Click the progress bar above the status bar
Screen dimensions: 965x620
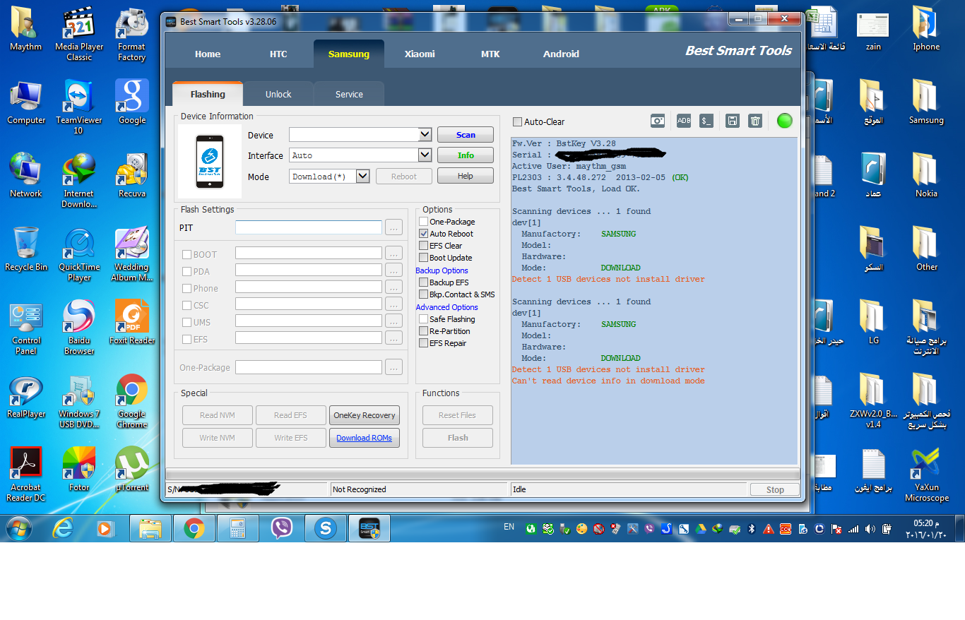482,474
